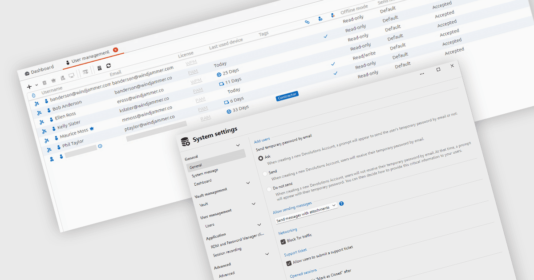
Task: Collapse the Vault management section
Action: coord(248,183)
